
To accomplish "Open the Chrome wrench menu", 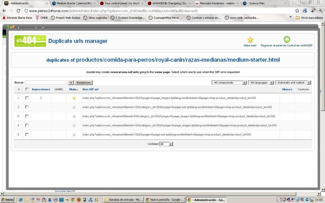I will (321, 11).
